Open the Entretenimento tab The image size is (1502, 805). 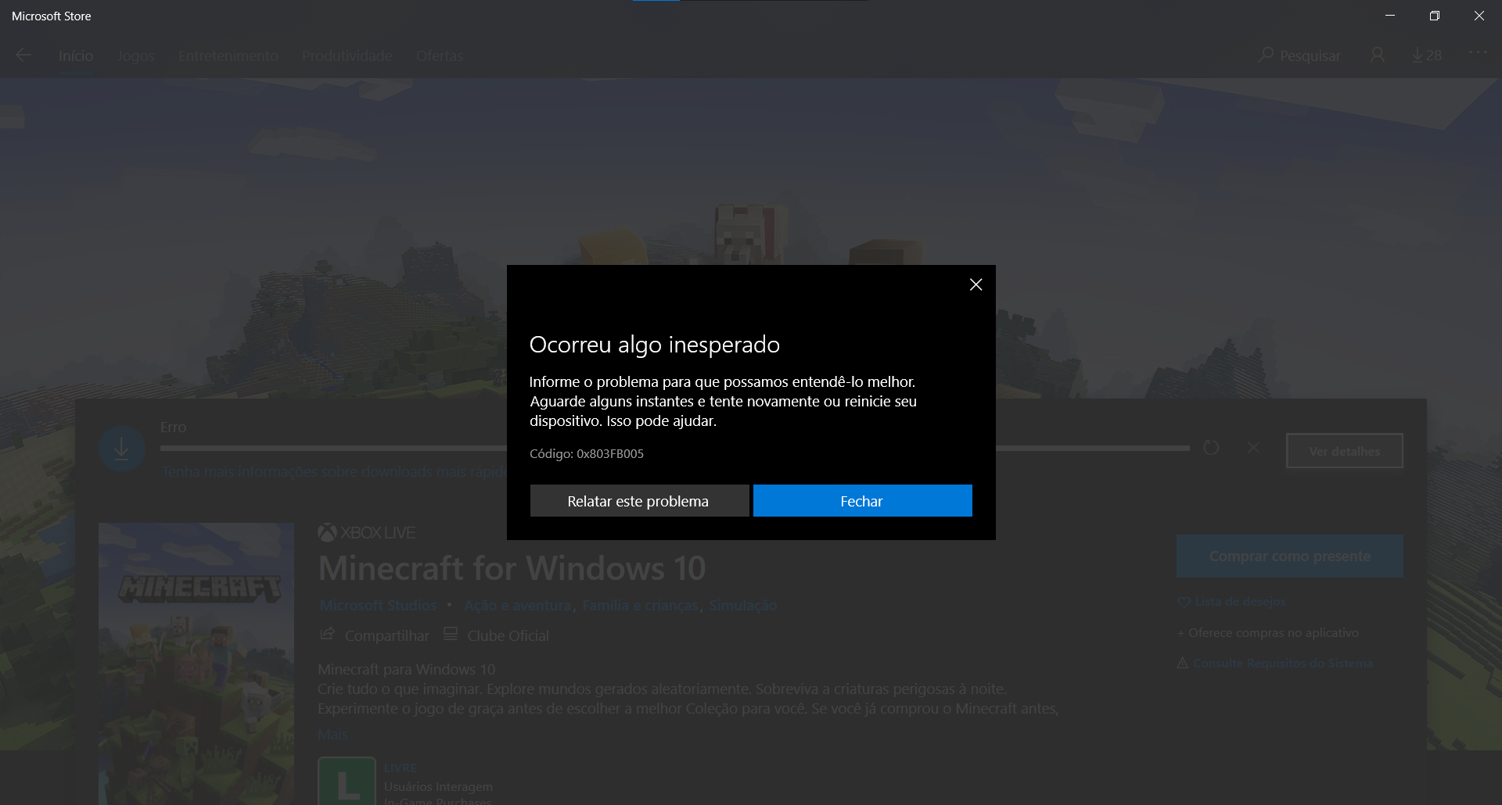228,56
